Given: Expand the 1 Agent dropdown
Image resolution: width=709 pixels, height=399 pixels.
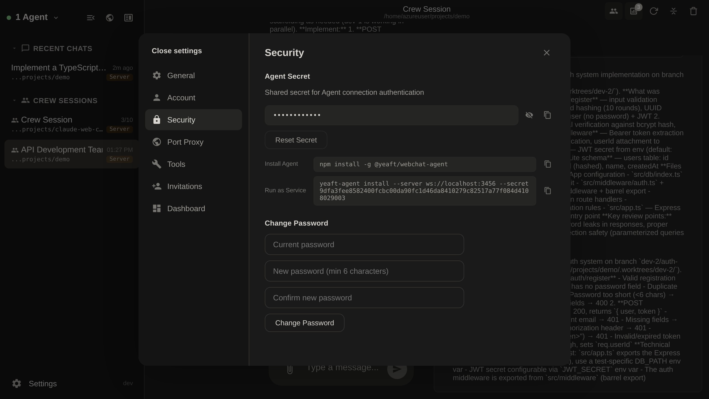Looking at the screenshot, I should point(33,17).
